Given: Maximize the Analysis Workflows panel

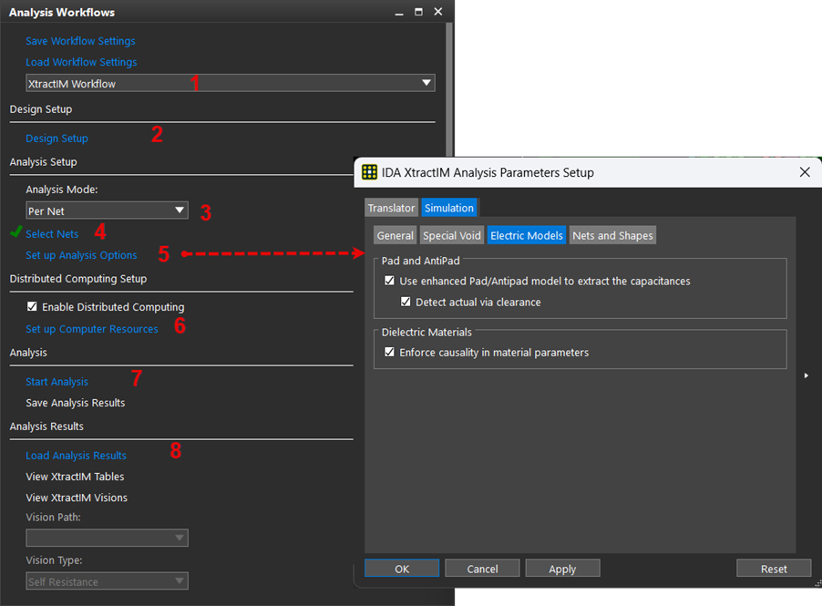Looking at the screenshot, I should (x=419, y=13).
